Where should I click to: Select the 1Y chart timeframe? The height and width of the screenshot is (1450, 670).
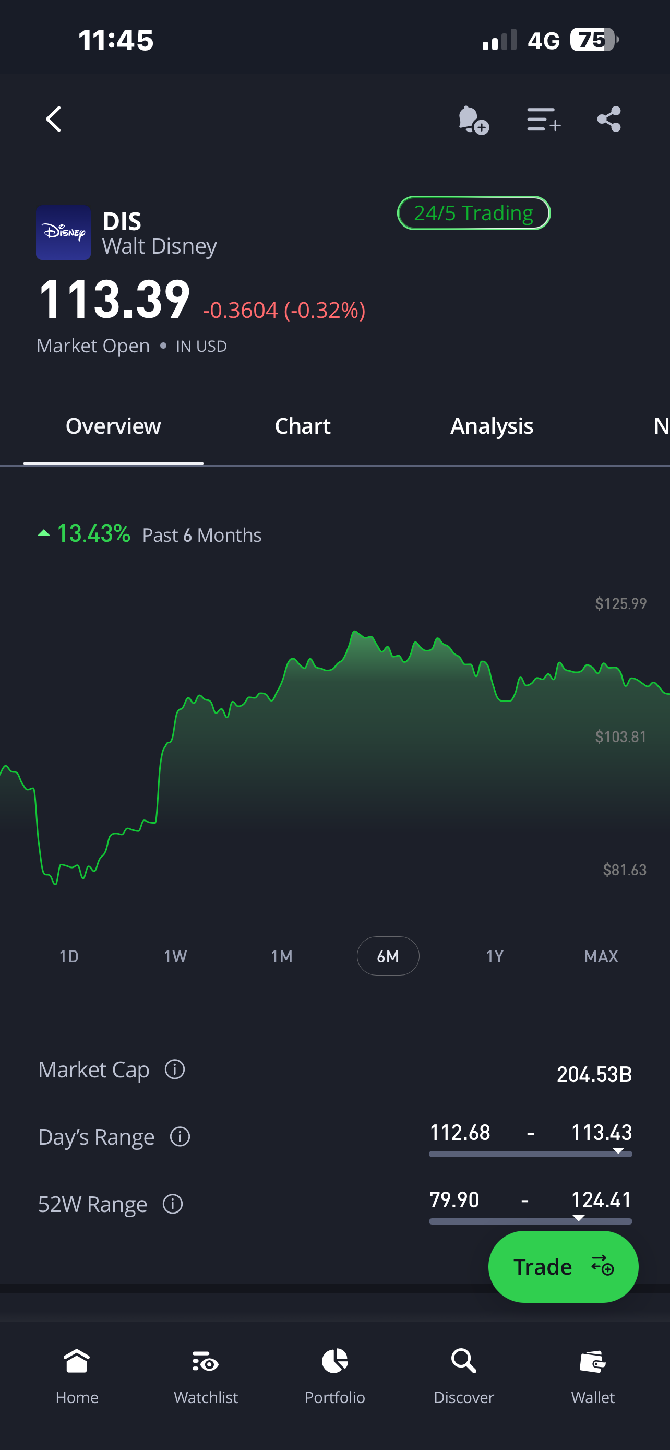[x=495, y=956]
